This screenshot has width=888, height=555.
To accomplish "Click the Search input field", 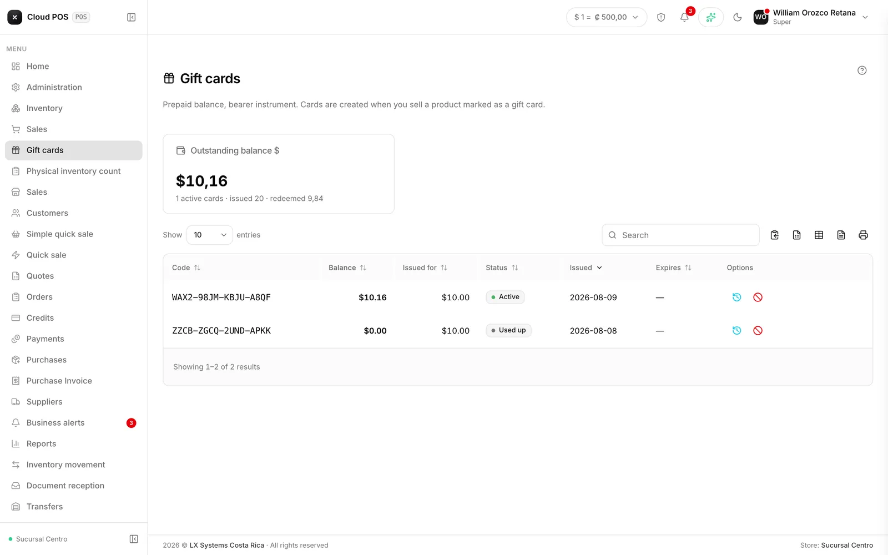I will click(680, 235).
